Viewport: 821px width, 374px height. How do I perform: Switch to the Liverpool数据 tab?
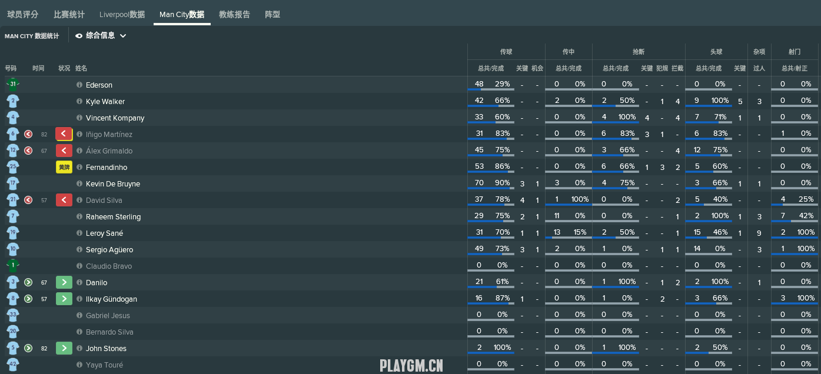pyautogui.click(x=122, y=15)
